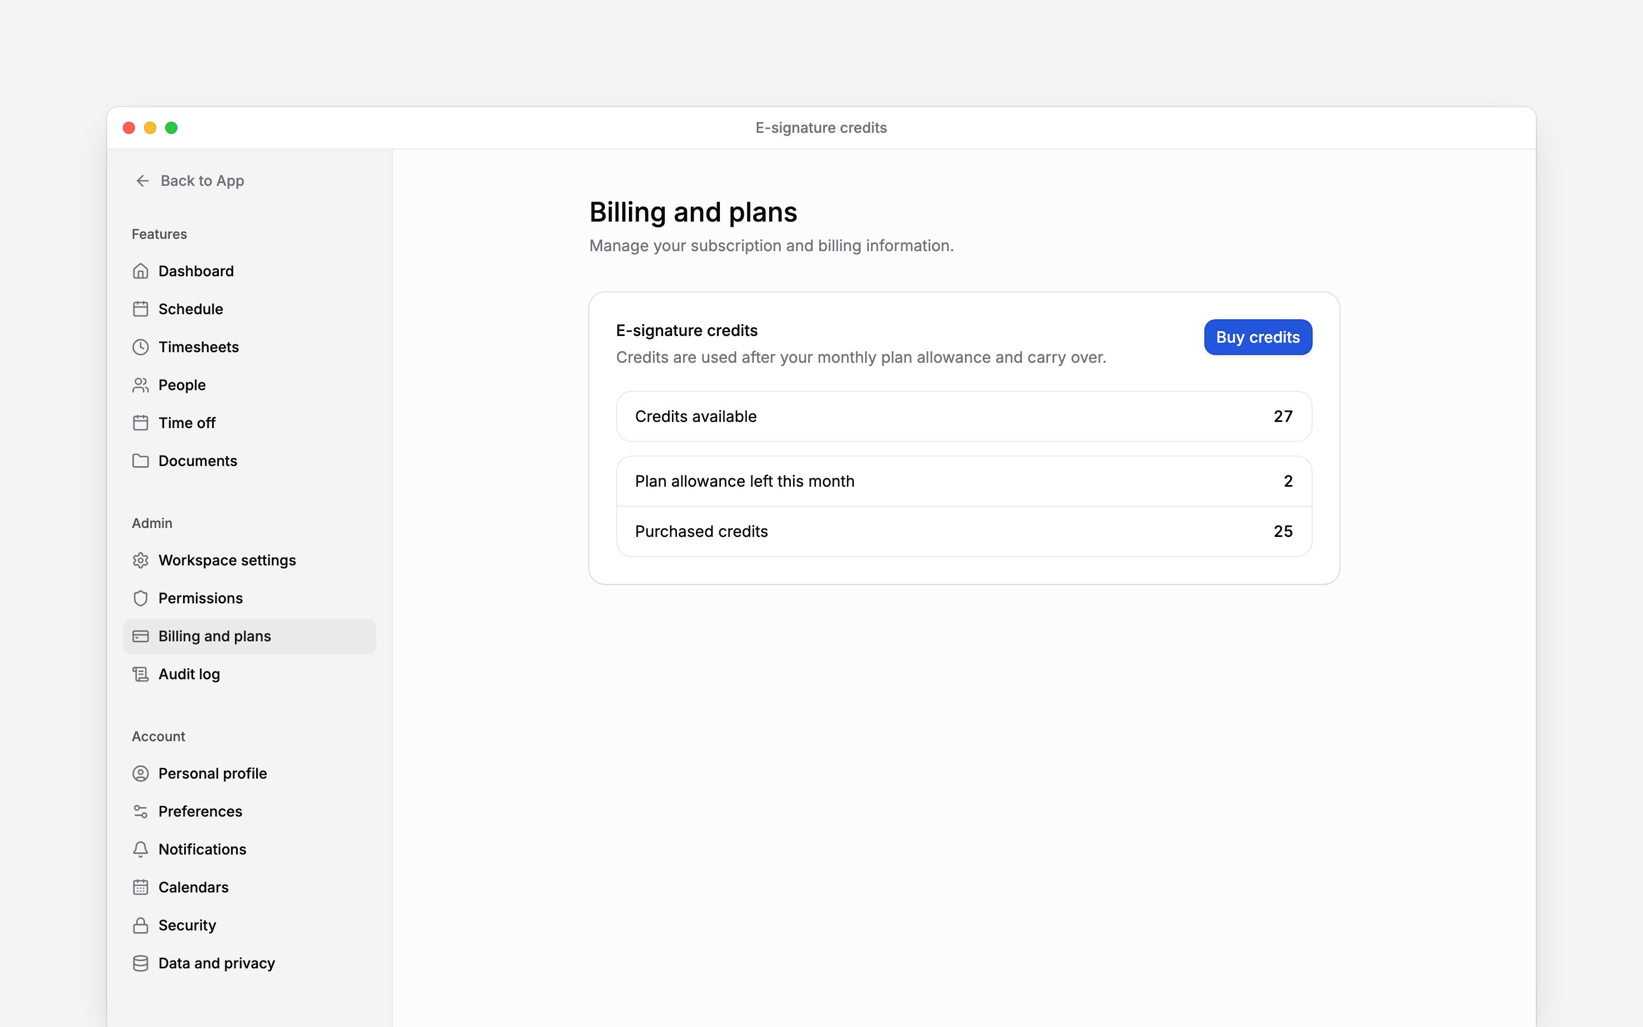This screenshot has width=1643, height=1027.
Task: Click the 'E-signature credits' card heading
Action: pyautogui.click(x=686, y=331)
